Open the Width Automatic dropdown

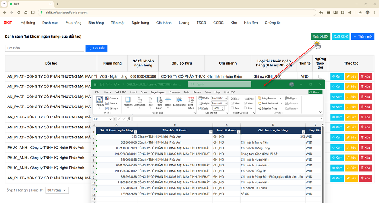[219, 98]
